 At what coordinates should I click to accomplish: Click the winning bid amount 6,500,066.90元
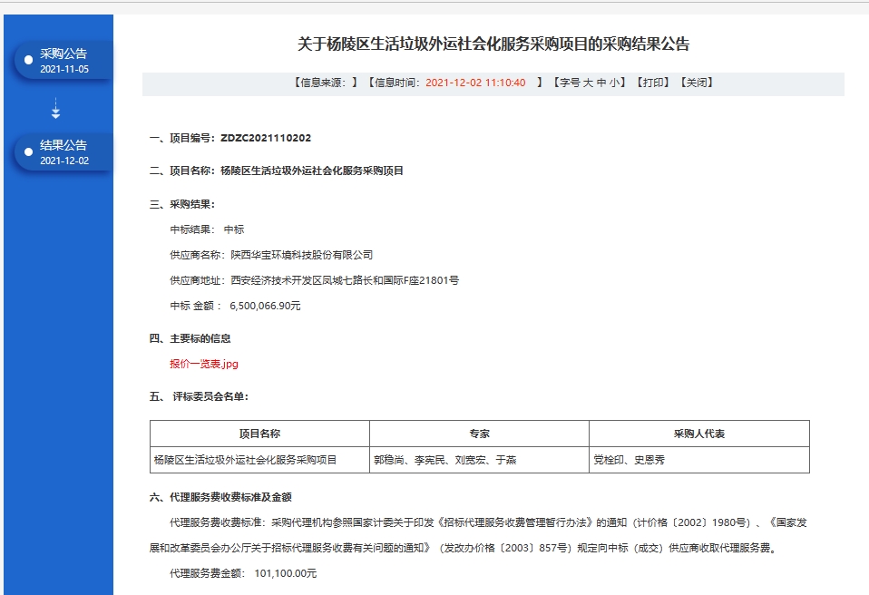coord(265,306)
